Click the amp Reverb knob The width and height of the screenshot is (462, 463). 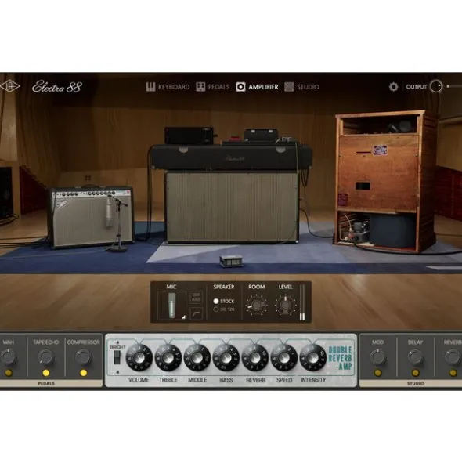[x=255, y=357]
